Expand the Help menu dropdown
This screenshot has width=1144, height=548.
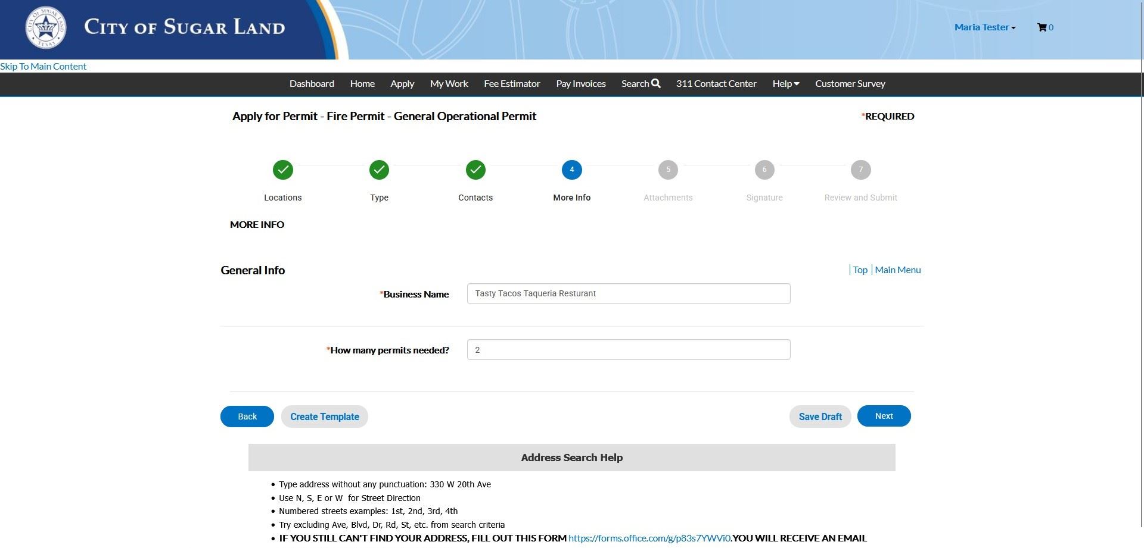tap(785, 84)
